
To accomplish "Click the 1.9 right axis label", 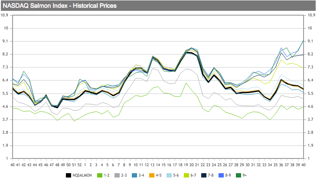I will pos(310,145).
